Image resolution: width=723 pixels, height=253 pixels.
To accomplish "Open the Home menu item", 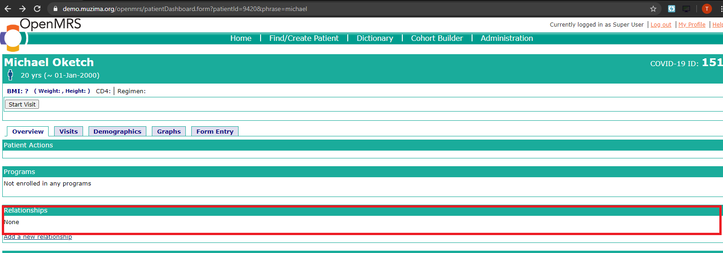I will point(241,39).
